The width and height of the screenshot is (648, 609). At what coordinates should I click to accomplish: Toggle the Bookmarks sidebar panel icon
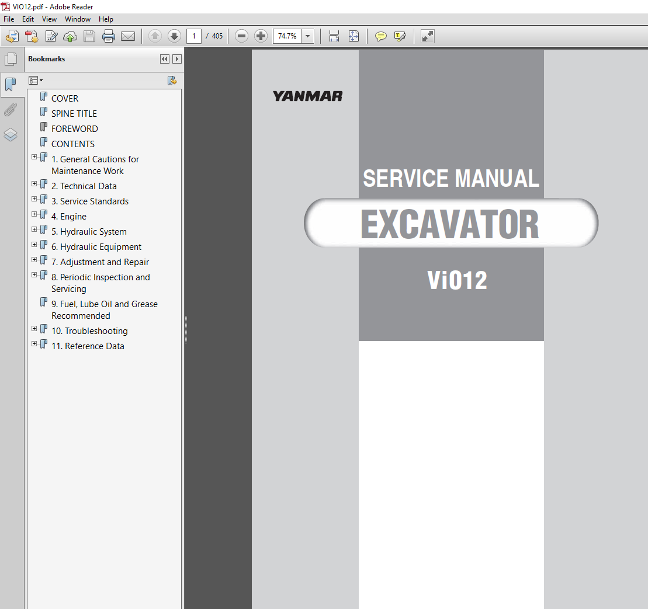pyautogui.click(x=11, y=85)
